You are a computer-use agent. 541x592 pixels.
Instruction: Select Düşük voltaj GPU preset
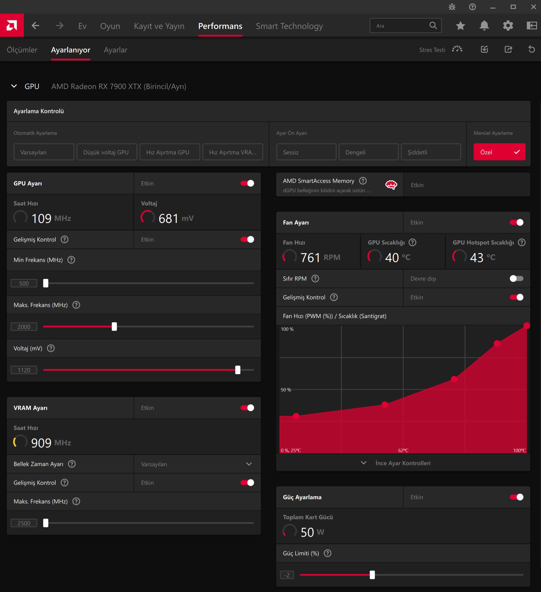point(107,152)
